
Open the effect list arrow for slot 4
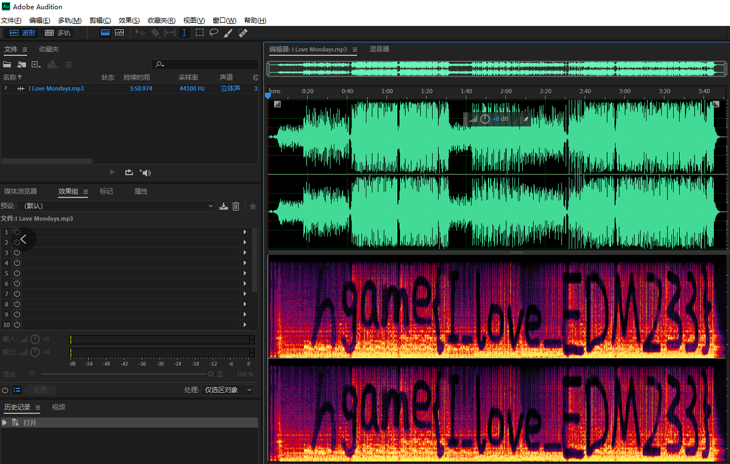point(245,263)
